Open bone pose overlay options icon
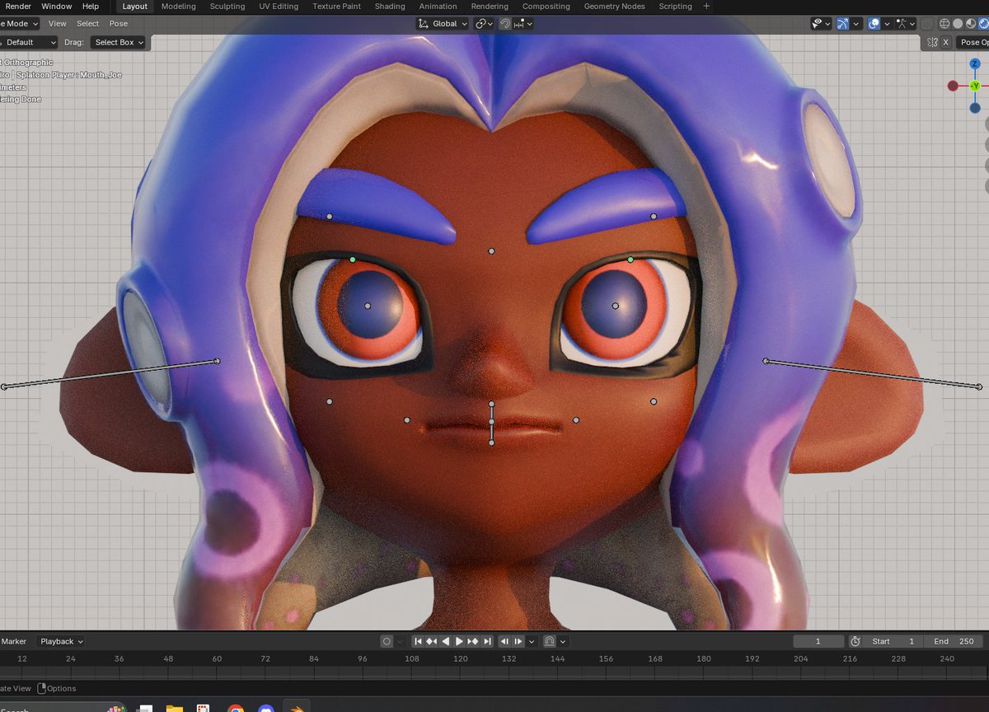989x712 pixels. tap(907, 24)
